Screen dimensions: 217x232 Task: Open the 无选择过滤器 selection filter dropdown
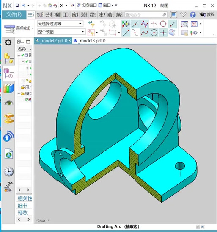[60, 24]
